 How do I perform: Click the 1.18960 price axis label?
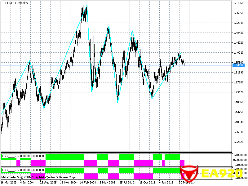point(239,102)
